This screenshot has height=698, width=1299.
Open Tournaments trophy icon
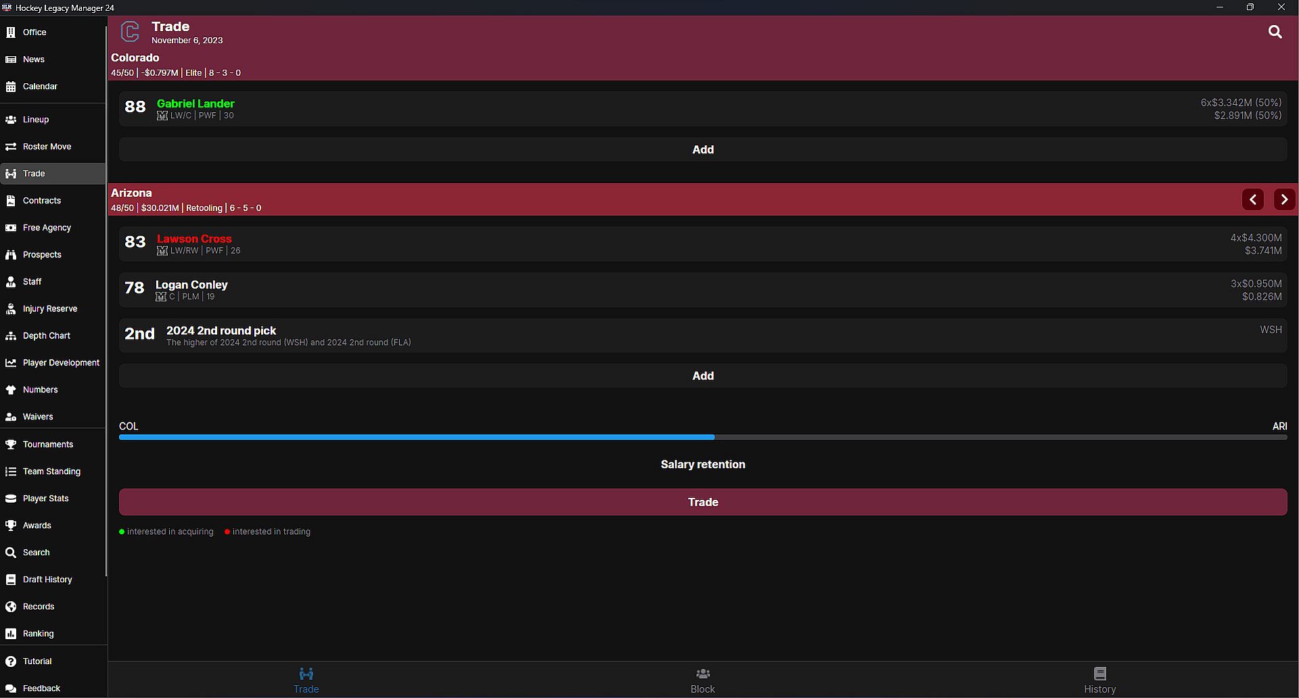tap(11, 445)
